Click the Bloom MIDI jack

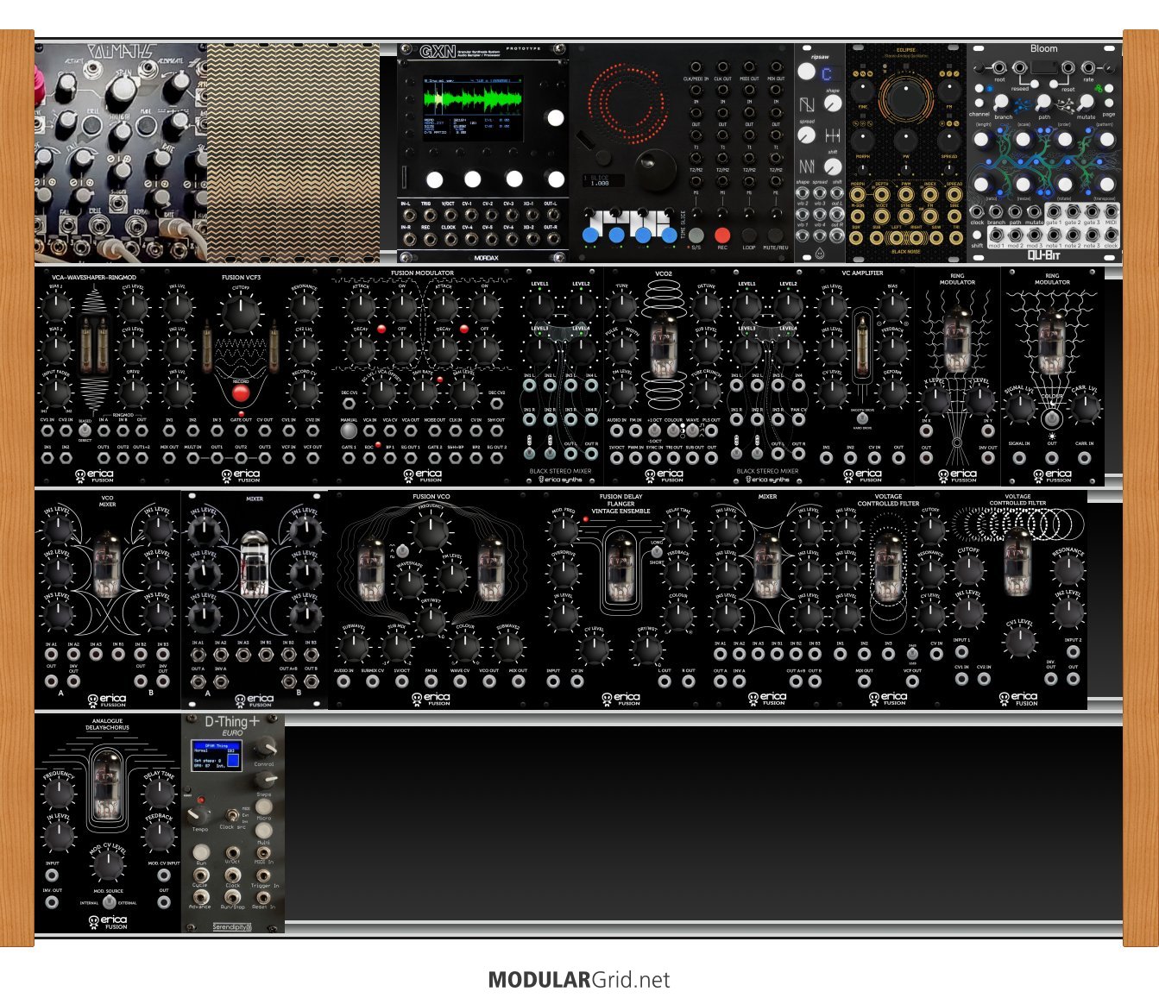(x=1111, y=212)
